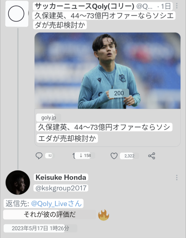Click the Keisuke Honda display name

click(x=61, y=177)
